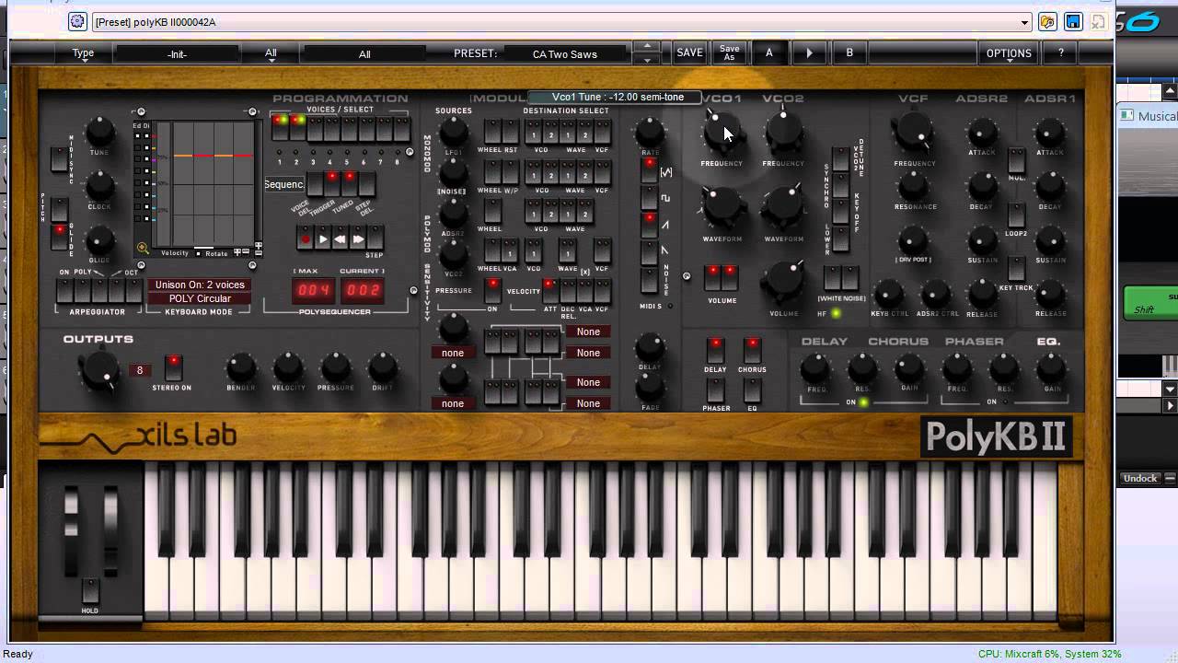Toggle the STEREO ON switch
Viewport: 1178px width, 663px height.
coord(173,366)
